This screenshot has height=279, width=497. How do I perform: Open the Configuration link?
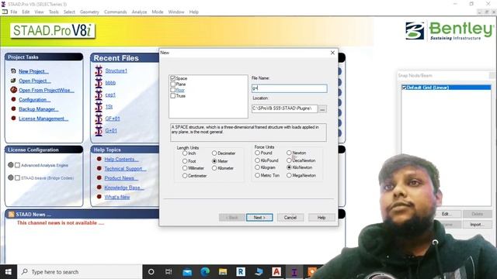(x=34, y=100)
